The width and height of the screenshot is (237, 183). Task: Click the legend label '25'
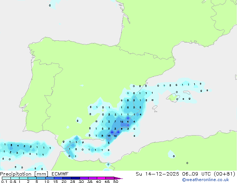pos(73,182)
